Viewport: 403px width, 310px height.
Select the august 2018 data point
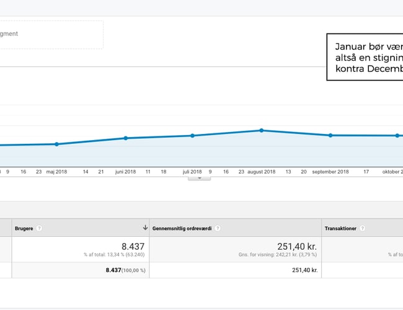[x=262, y=130]
